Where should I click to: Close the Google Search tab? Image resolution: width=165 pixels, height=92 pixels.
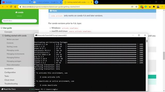[x=61, y=2]
